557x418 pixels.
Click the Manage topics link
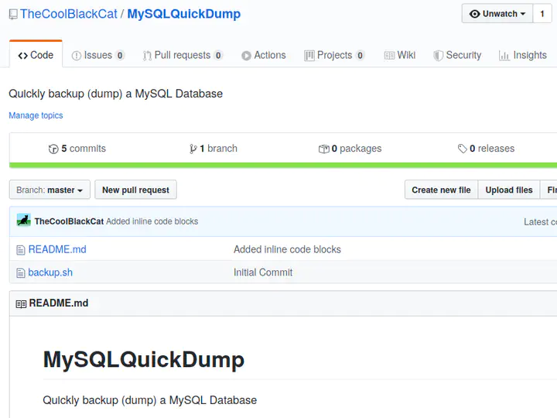tap(36, 115)
